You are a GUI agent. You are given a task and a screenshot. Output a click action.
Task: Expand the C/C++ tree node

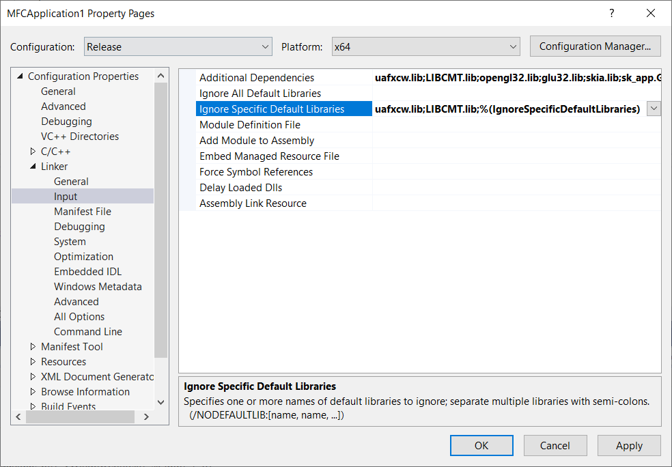[33, 152]
